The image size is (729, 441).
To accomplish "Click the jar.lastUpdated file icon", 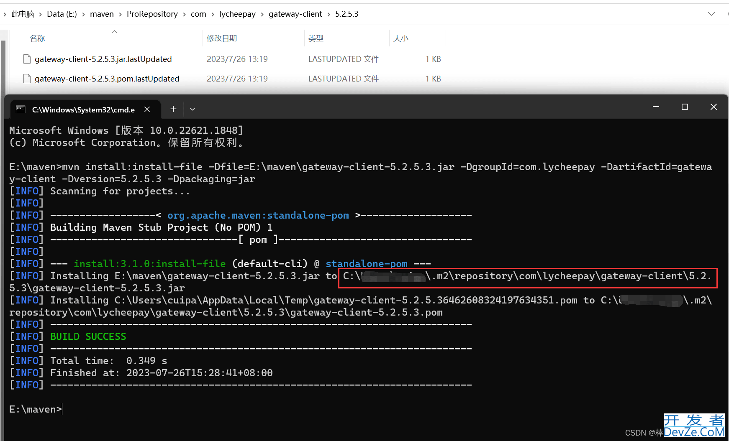I will click(27, 59).
